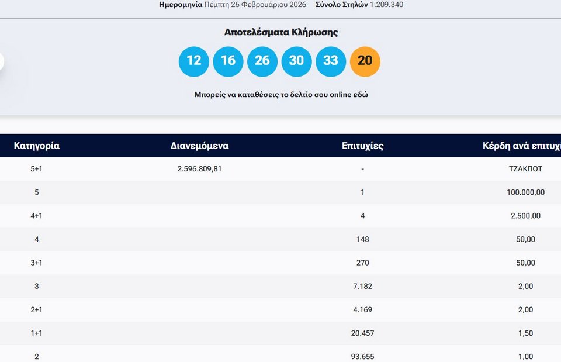Click the blue ball showing 26

[262, 61]
